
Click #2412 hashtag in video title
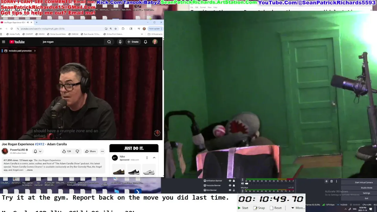(x=39, y=144)
